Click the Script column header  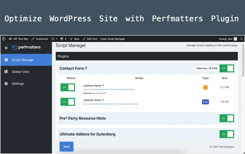(x=139, y=78)
